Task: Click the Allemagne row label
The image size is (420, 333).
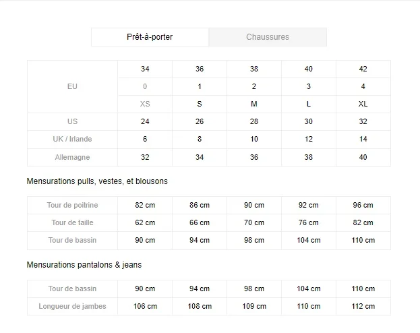Action: [x=72, y=157]
